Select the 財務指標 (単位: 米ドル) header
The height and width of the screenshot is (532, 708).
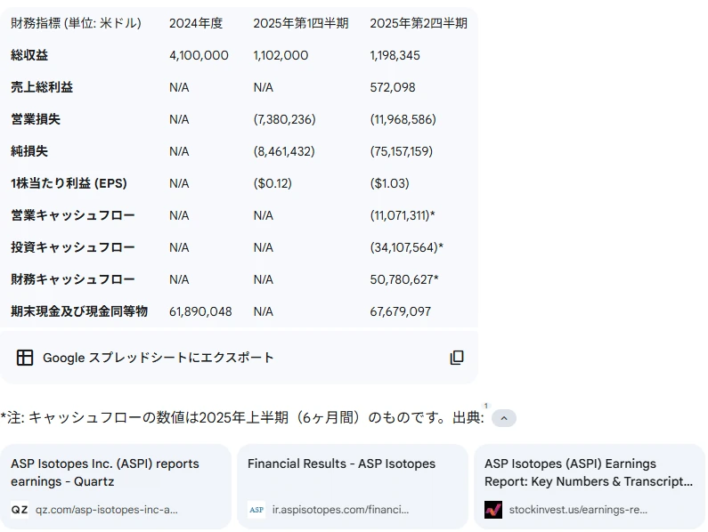(x=76, y=23)
